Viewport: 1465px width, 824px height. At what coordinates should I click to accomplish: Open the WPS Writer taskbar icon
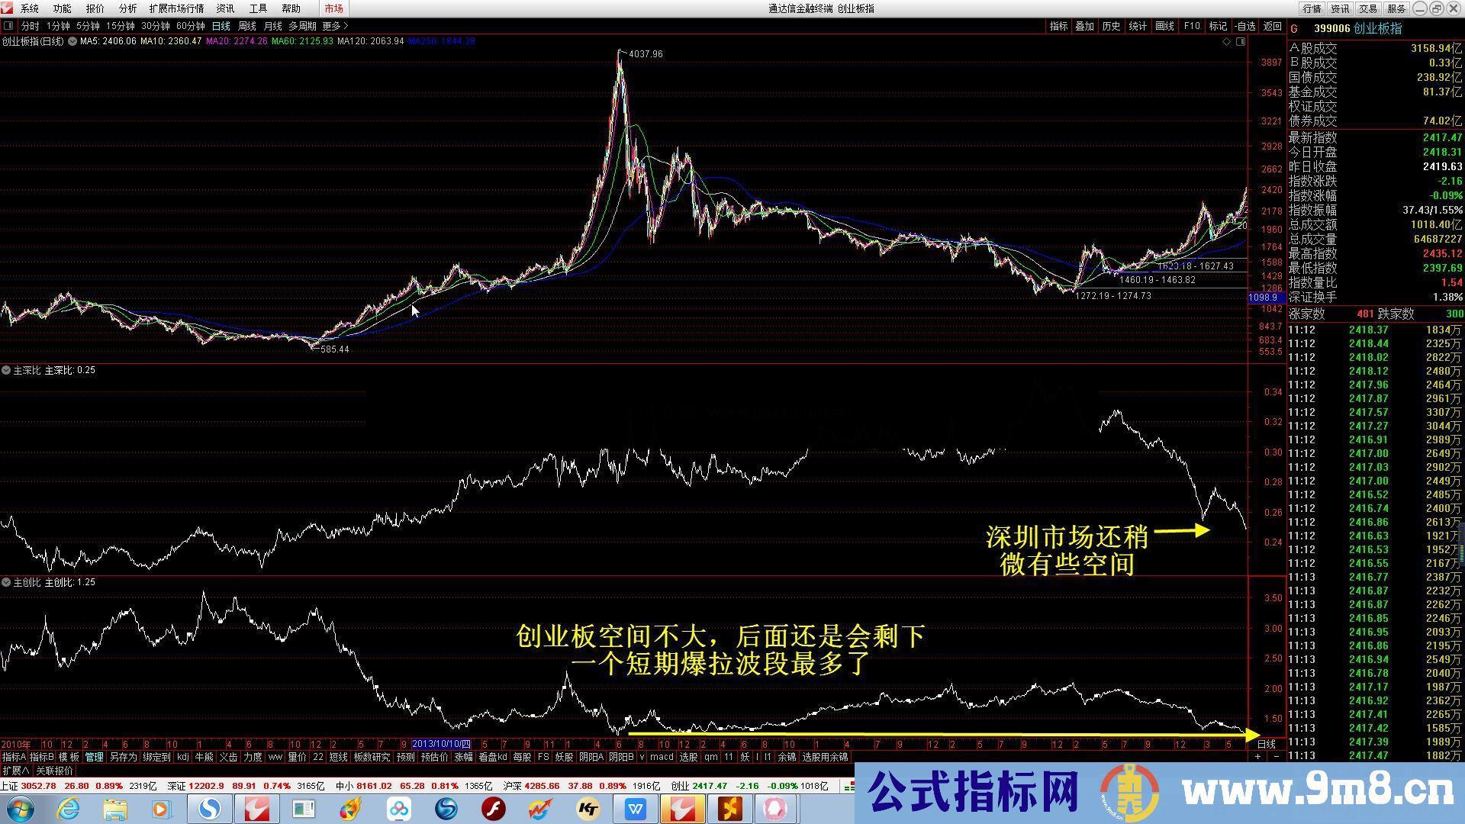(x=636, y=809)
